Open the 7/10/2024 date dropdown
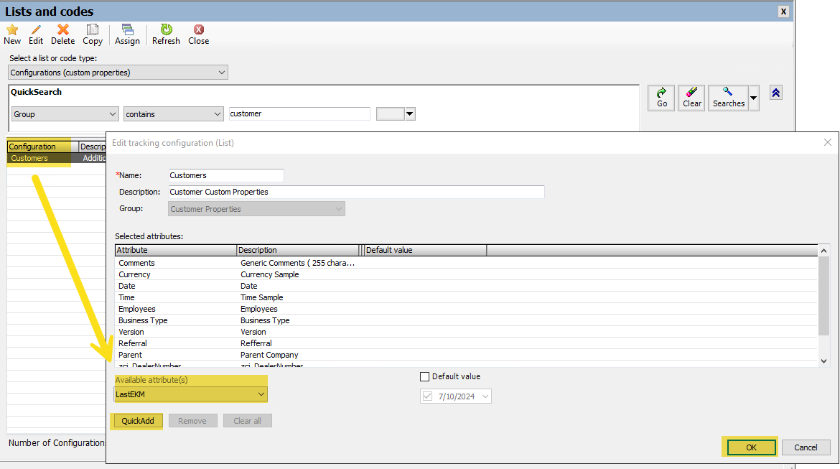 click(485, 396)
